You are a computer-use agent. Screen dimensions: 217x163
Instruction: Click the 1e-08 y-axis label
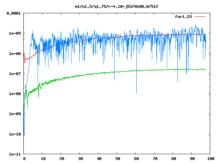(x=15, y=94)
